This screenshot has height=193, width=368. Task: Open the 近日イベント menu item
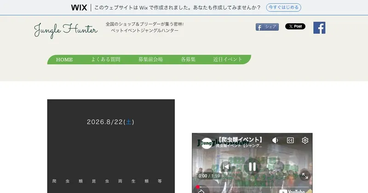[x=227, y=59]
